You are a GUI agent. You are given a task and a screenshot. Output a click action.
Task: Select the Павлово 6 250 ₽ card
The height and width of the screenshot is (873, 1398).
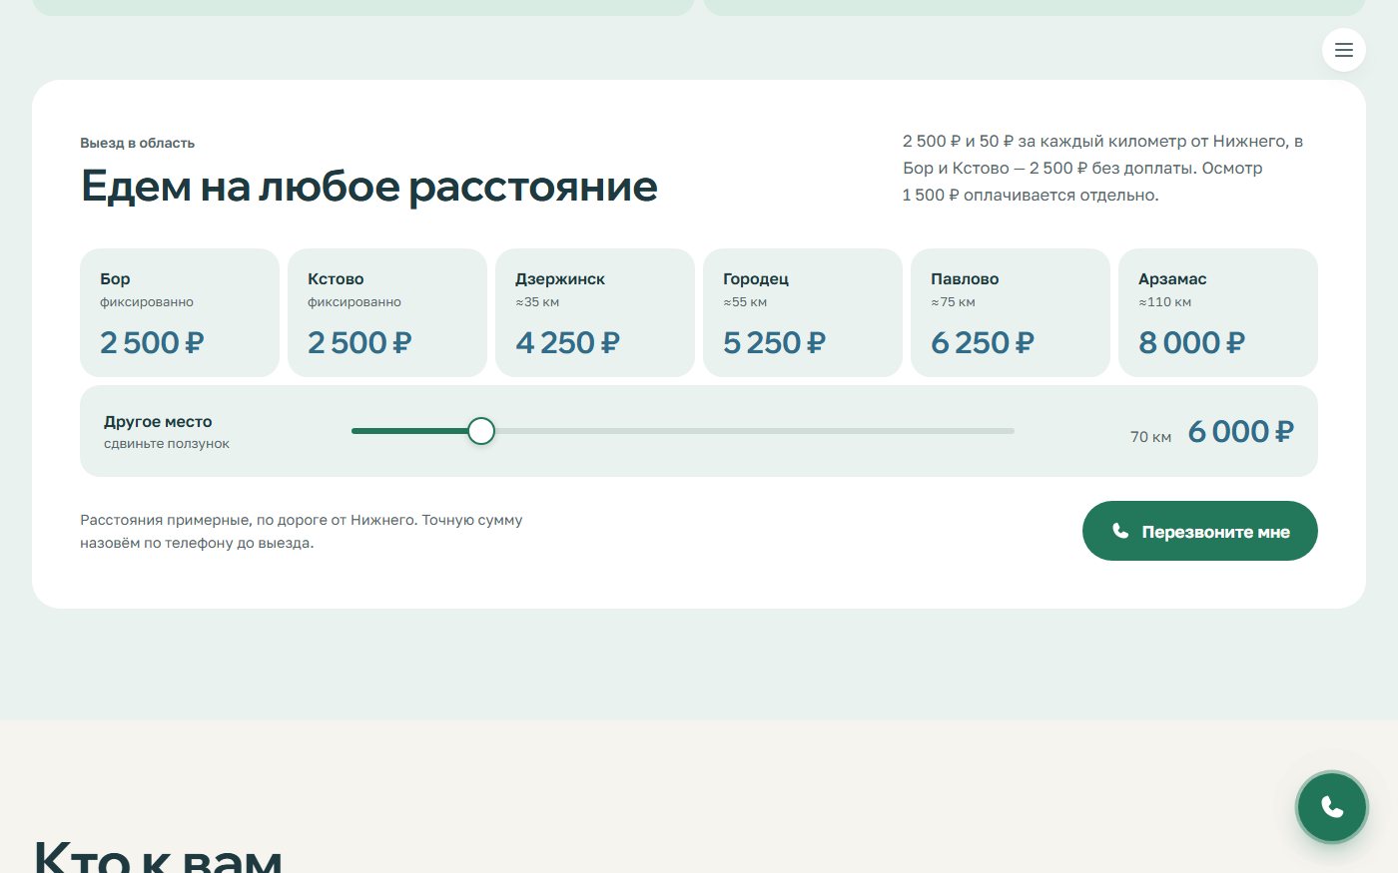pos(1011,313)
